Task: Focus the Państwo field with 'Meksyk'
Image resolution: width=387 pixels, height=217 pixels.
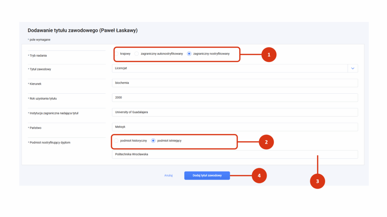Action: 235,127
